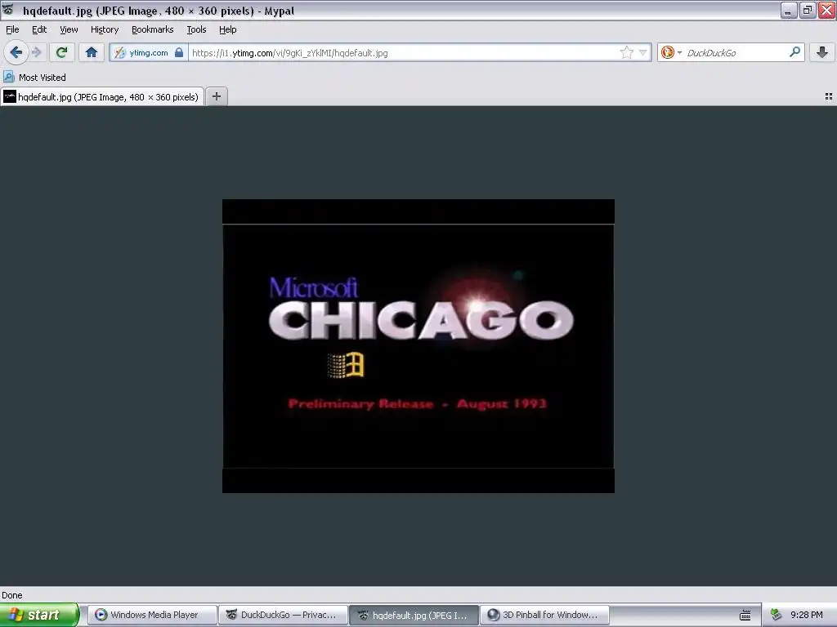The width and height of the screenshot is (837, 627).
Task: Click the 9:28 PM system clock
Action: [x=807, y=615]
